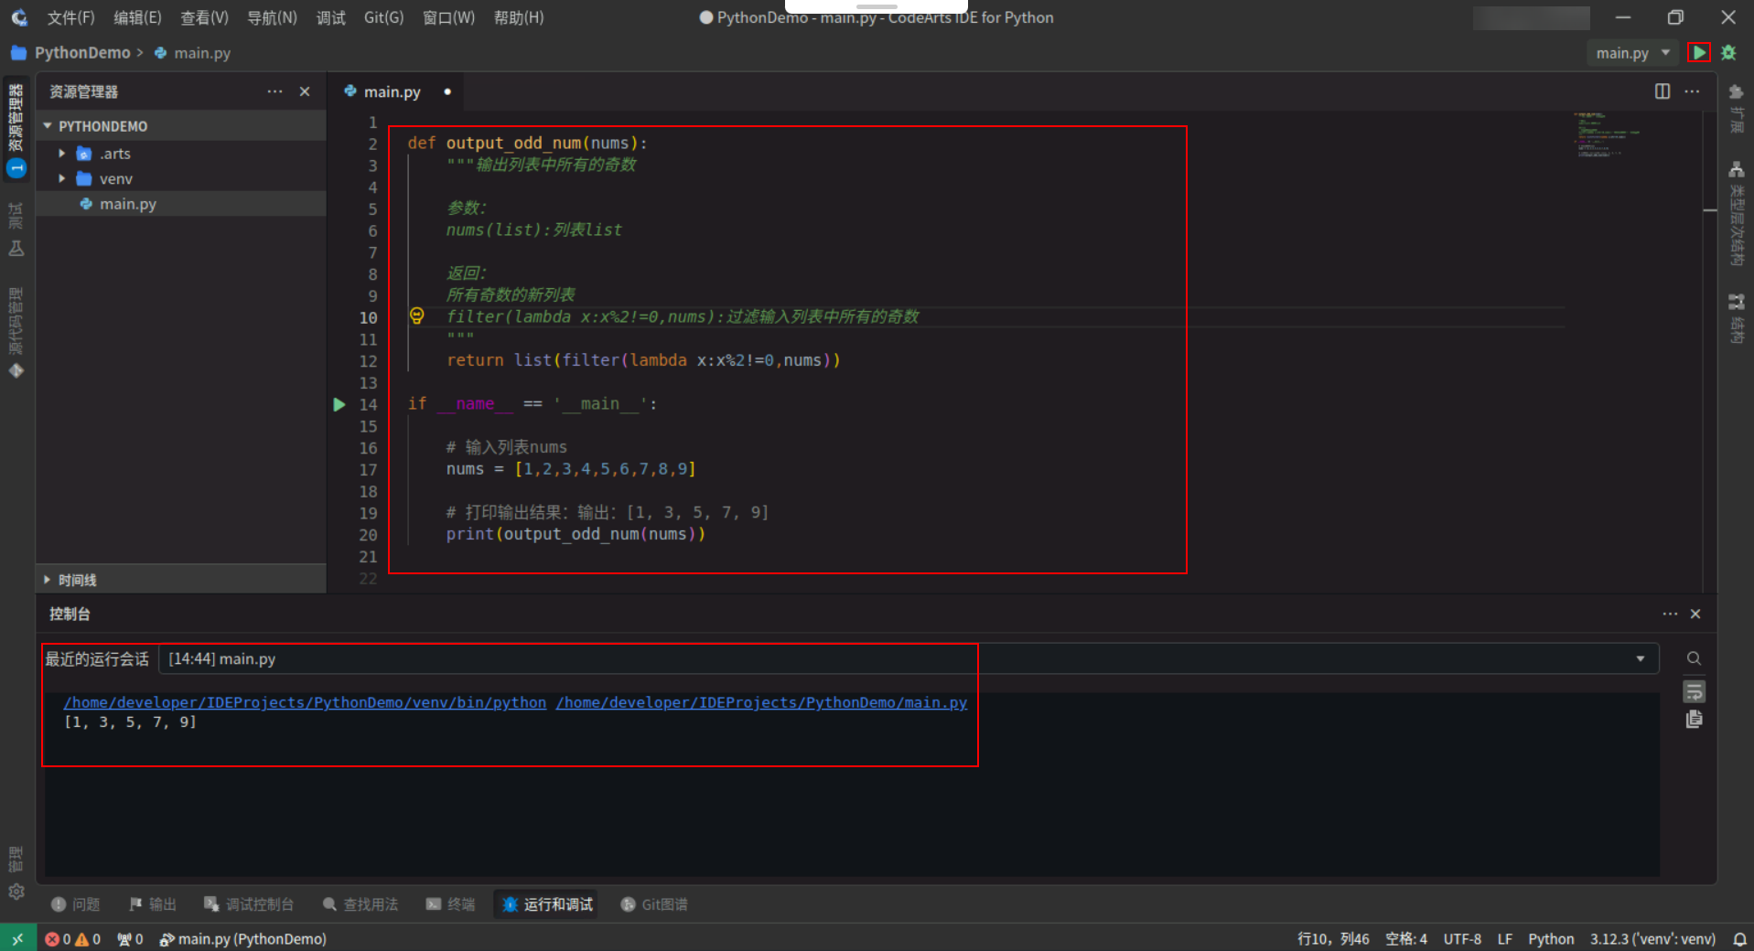Open the Edit (编辑) menu
This screenshot has height=951, width=1754.
[137, 17]
